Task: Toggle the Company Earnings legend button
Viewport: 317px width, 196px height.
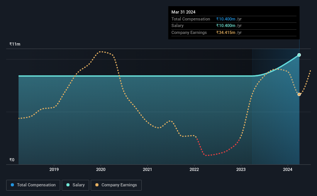Action: point(116,185)
